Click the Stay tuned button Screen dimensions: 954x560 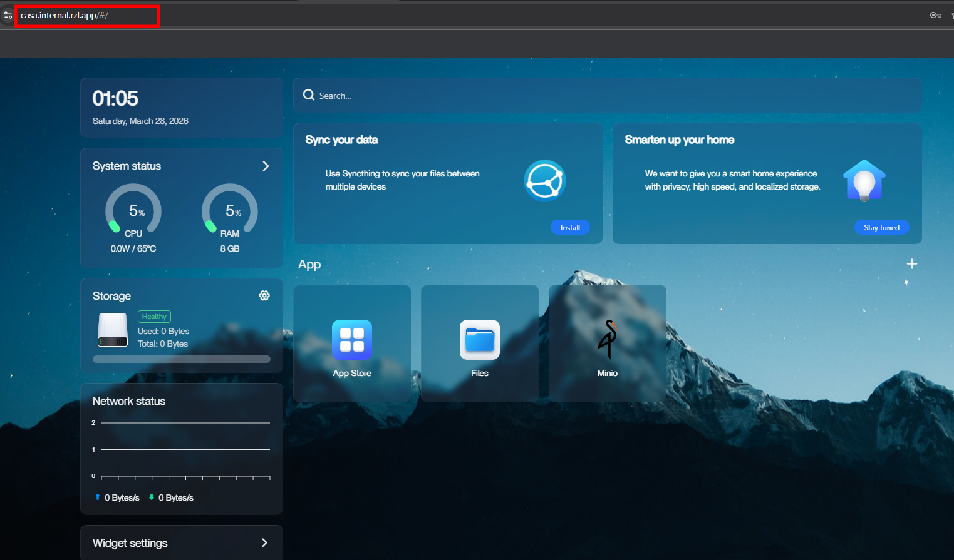pos(881,228)
